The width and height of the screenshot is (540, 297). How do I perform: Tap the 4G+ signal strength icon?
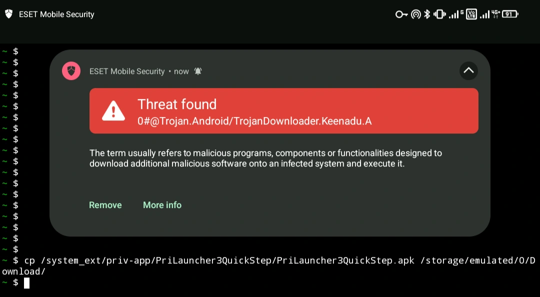(489, 14)
